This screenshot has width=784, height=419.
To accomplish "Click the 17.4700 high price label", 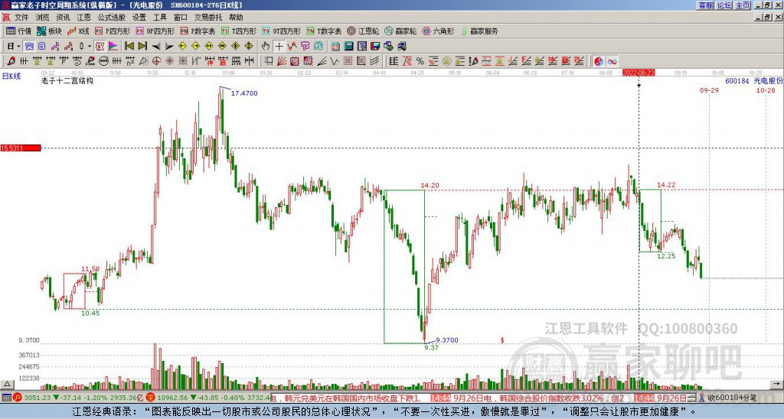I will pos(244,93).
